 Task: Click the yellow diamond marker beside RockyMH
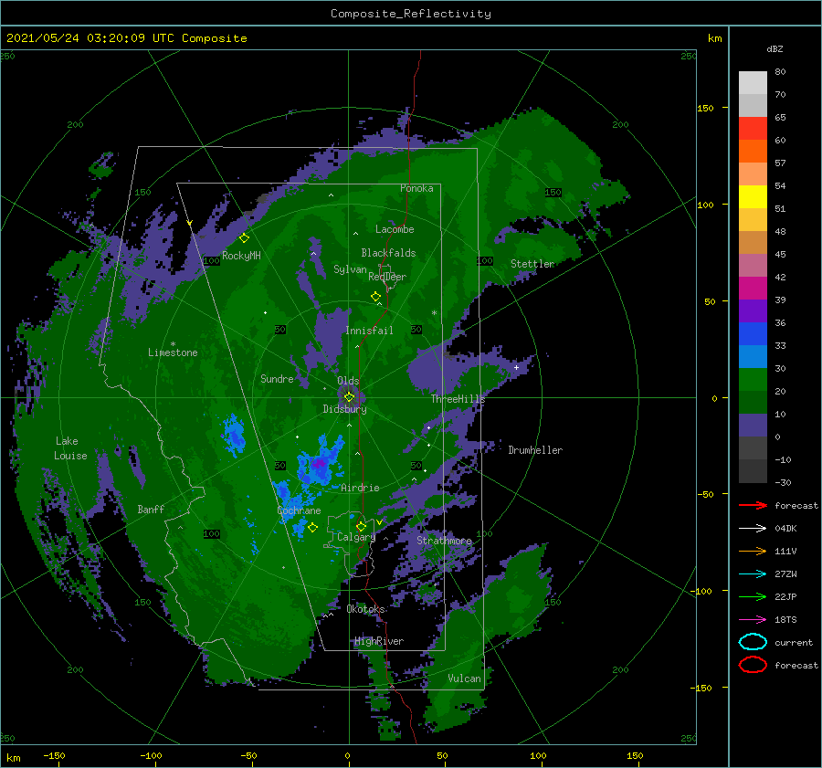tap(244, 238)
